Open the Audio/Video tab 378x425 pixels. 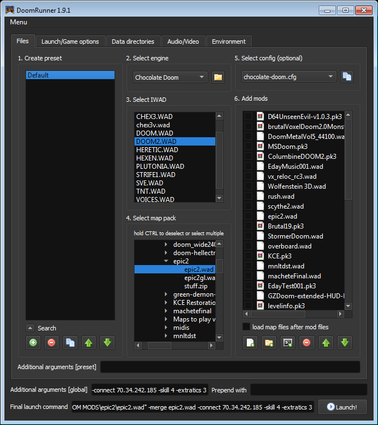[183, 42]
